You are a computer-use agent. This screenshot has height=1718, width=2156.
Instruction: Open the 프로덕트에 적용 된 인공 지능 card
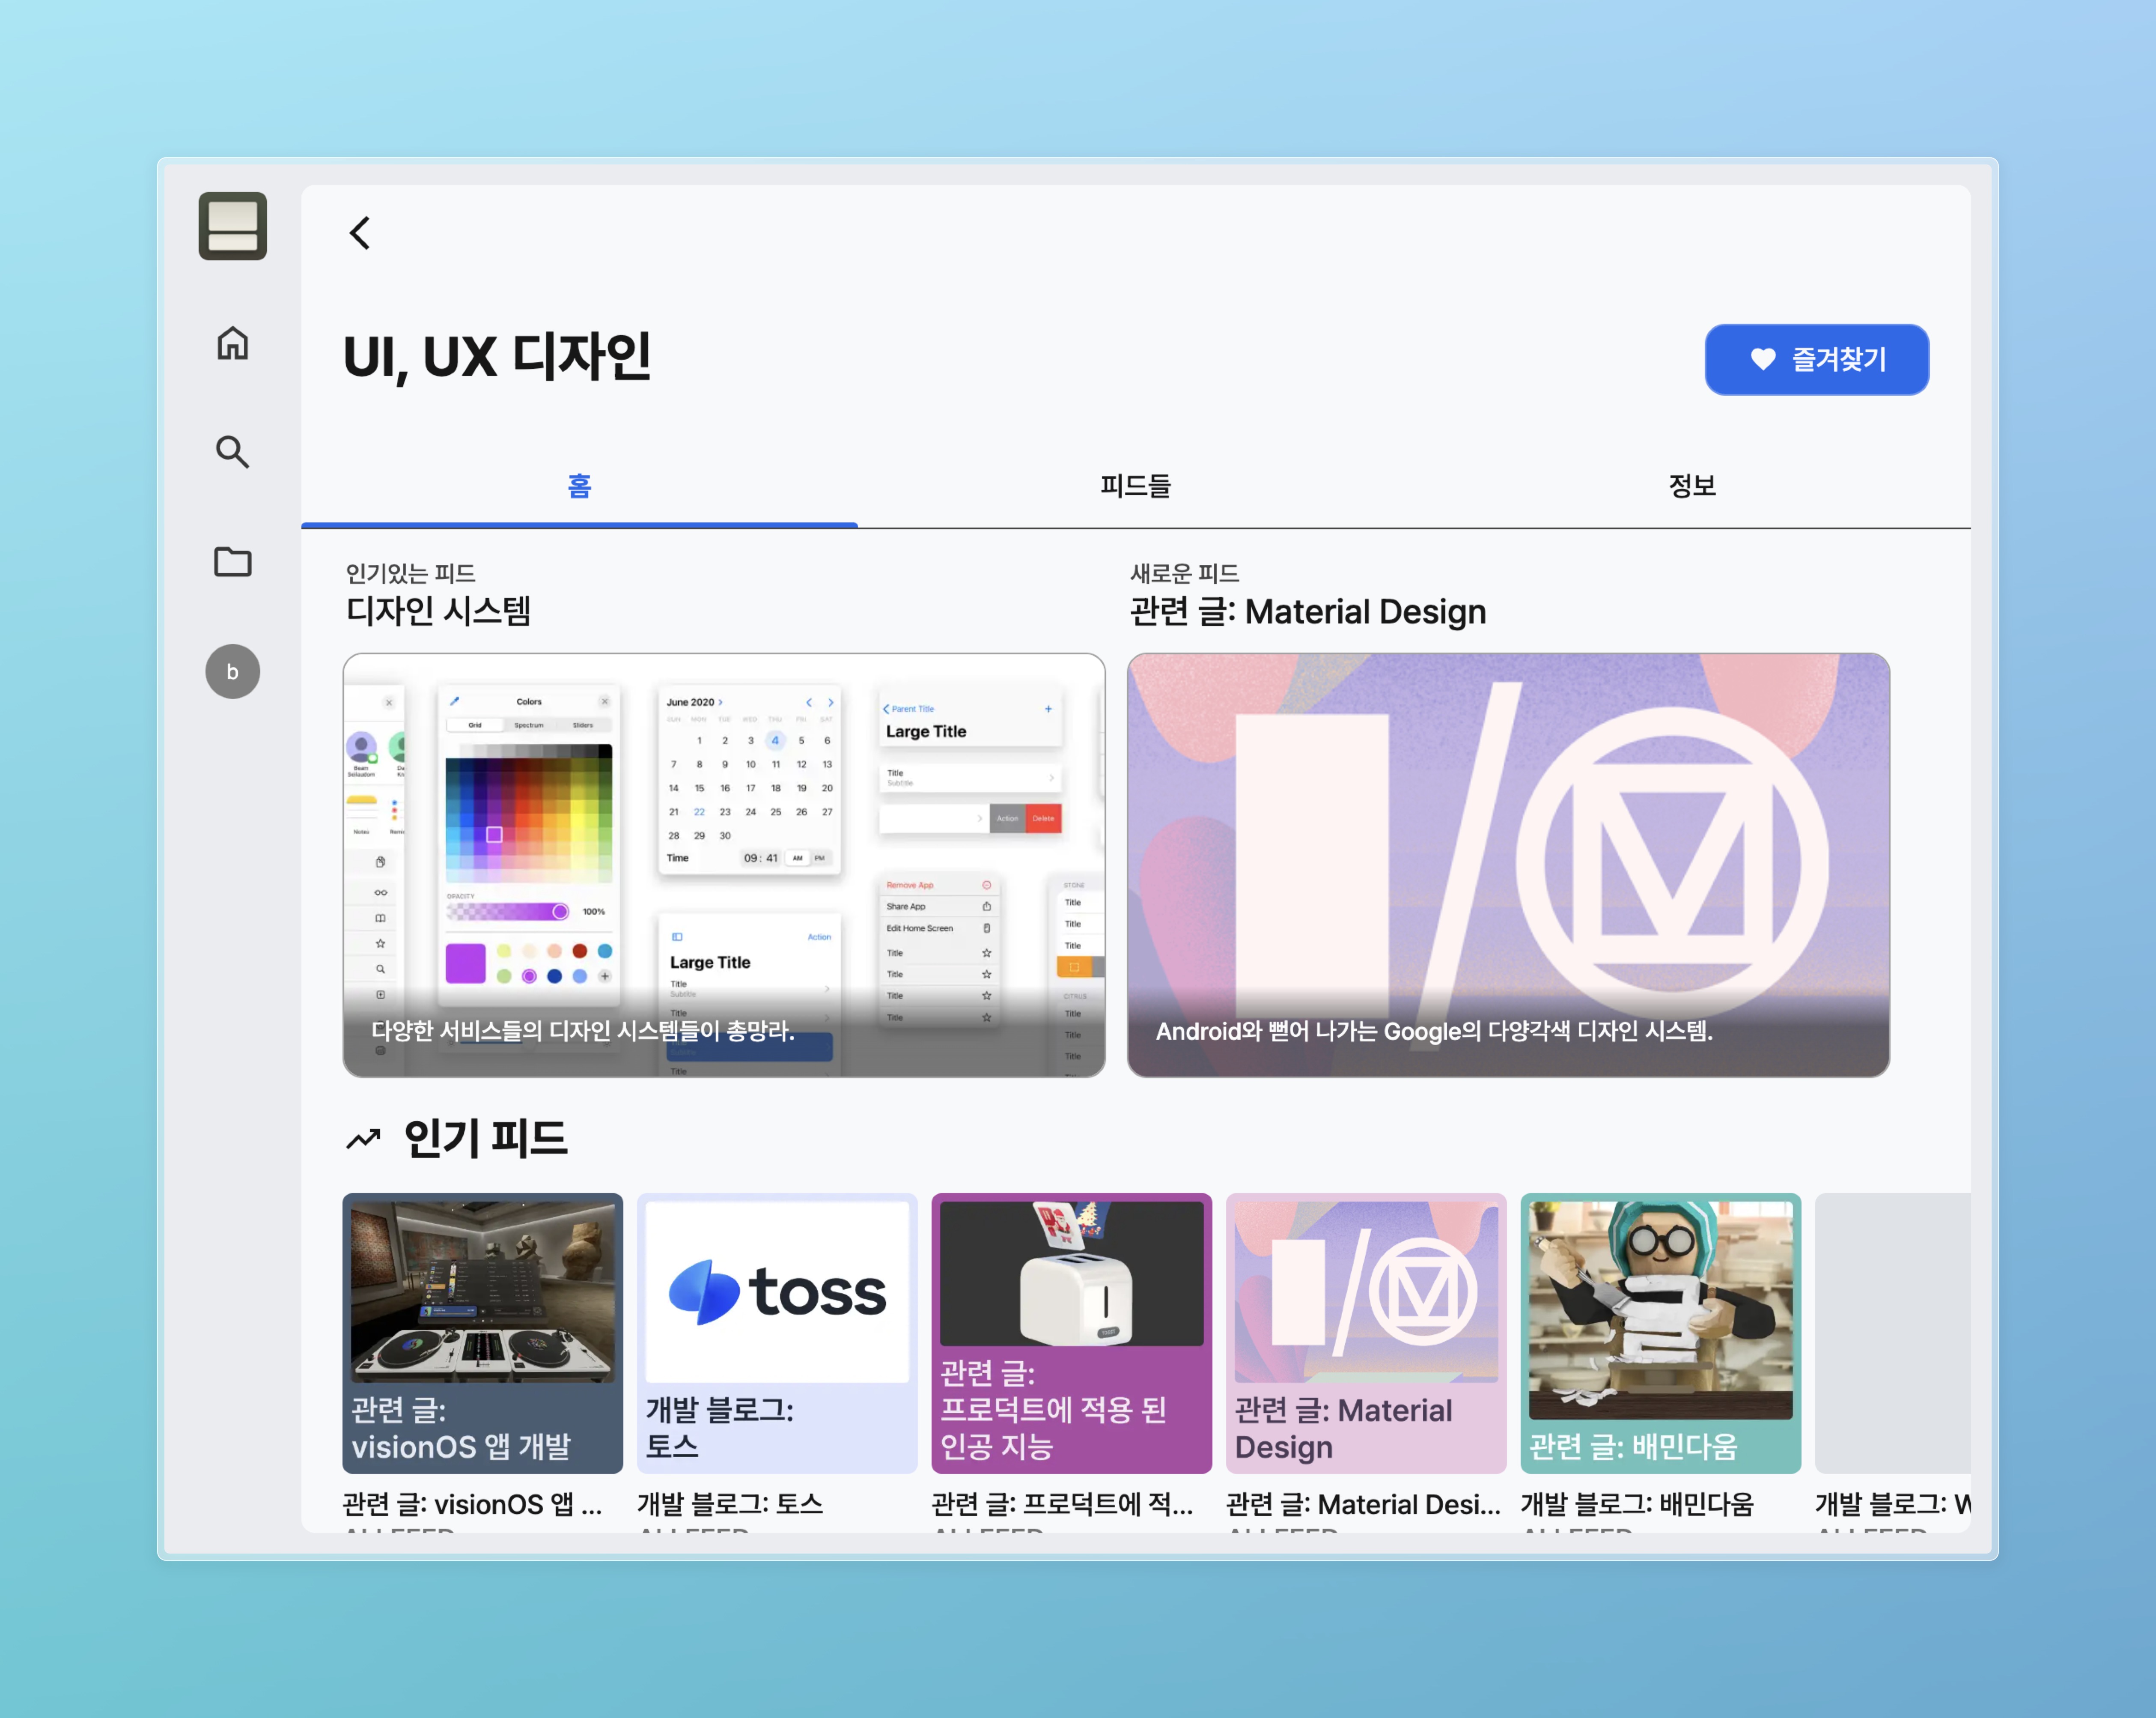tap(1071, 1333)
